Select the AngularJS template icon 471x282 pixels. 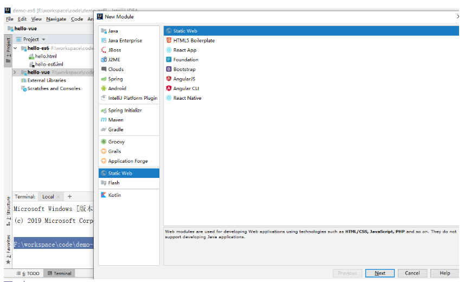point(169,79)
